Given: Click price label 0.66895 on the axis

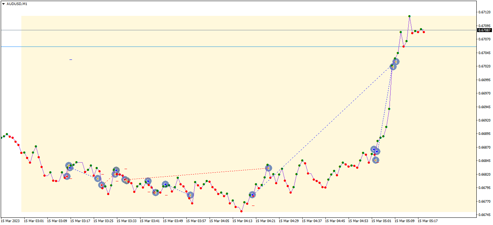Looking at the screenshot, I should click(485, 134).
